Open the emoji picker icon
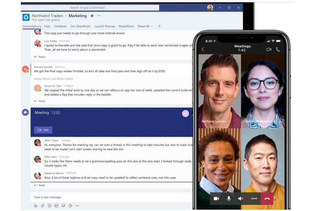This screenshot has height=211, width=315. point(49,206)
